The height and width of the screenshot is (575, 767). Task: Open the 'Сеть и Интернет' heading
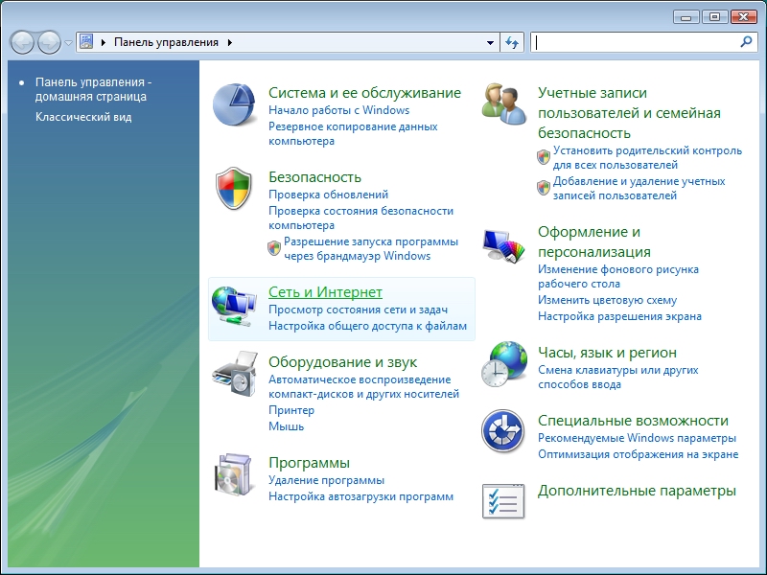(325, 292)
